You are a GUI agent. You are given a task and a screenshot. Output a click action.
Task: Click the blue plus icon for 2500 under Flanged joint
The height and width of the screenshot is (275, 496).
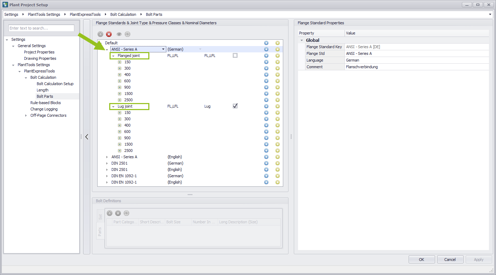[x=266, y=100]
